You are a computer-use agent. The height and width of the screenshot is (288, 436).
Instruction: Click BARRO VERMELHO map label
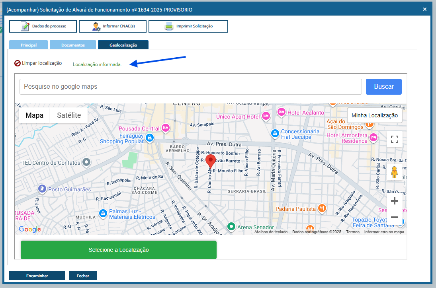tap(178, 149)
